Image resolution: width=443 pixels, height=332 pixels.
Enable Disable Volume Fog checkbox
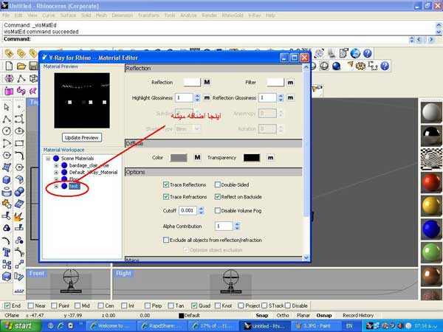(218, 210)
